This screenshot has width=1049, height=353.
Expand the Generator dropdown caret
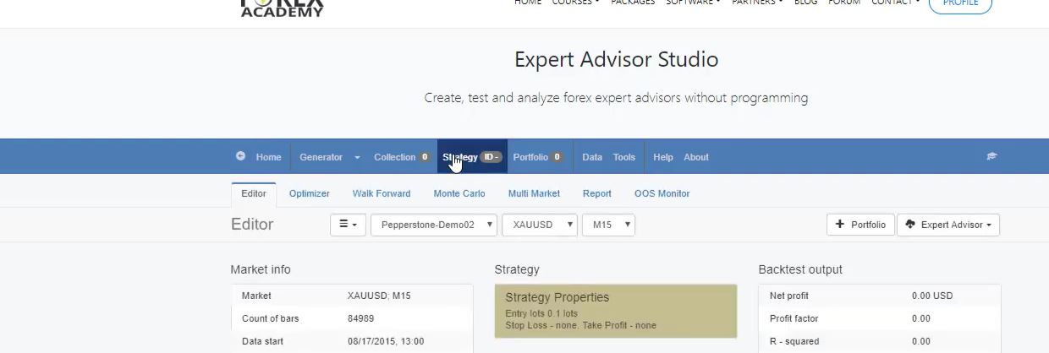[x=357, y=157]
